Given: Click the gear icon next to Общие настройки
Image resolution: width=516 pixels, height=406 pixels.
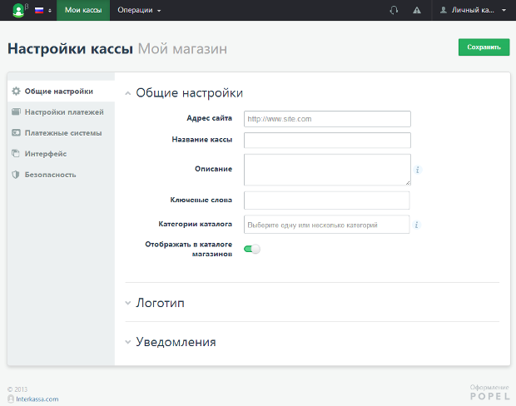Looking at the screenshot, I should [16, 92].
